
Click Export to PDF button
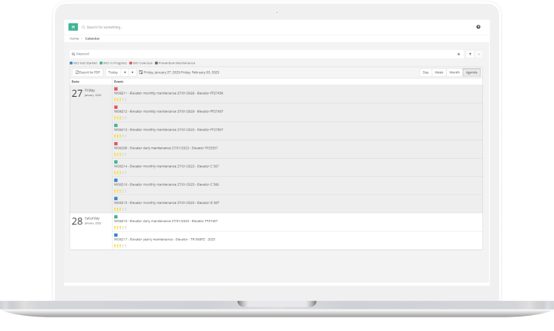point(88,73)
